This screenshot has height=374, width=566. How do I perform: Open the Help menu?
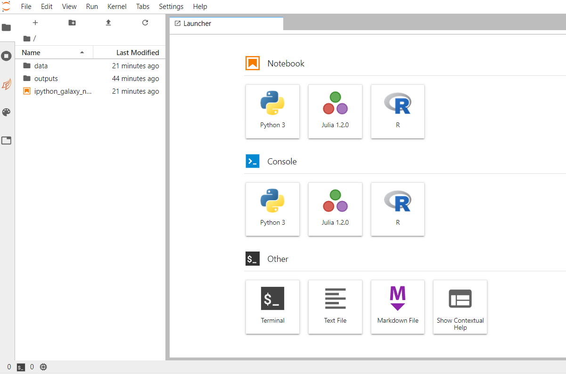coord(200,7)
